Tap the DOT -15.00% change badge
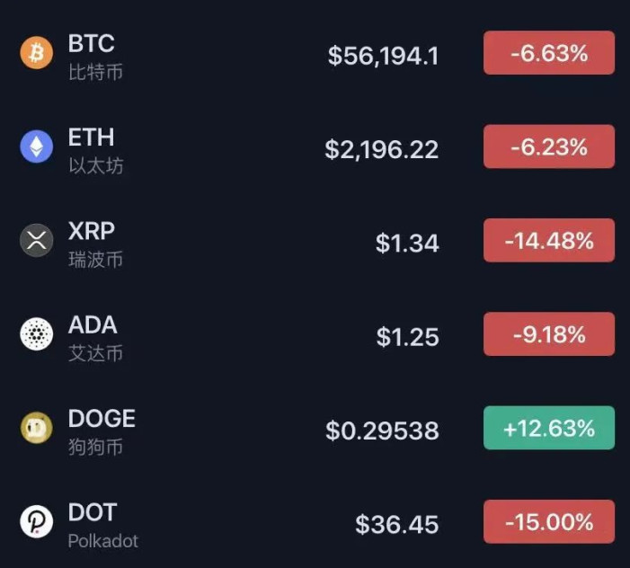Image resolution: width=630 pixels, height=568 pixels. tap(549, 521)
